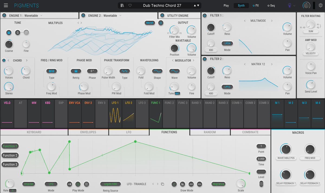
Task: Open the sound design tips lightbulb
Action: (x=289, y=5)
